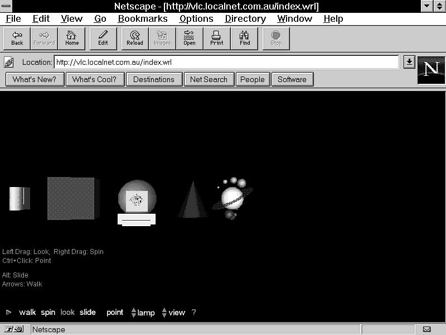Click the Back toolbar button
The width and height of the screenshot is (446, 335).
pyautogui.click(x=17, y=39)
